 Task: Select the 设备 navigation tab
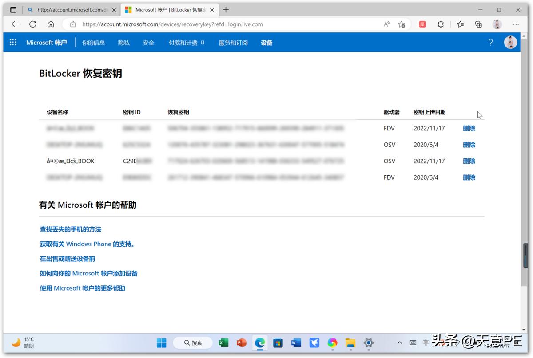266,42
